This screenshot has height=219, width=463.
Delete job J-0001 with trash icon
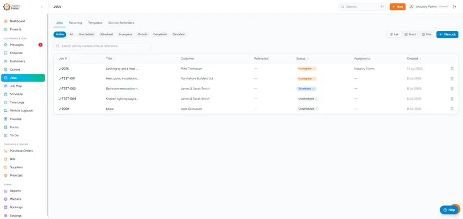click(x=452, y=109)
